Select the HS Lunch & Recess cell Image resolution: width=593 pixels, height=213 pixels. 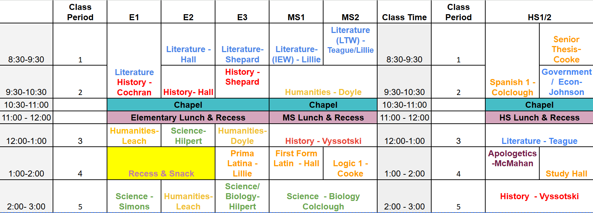[539, 118]
